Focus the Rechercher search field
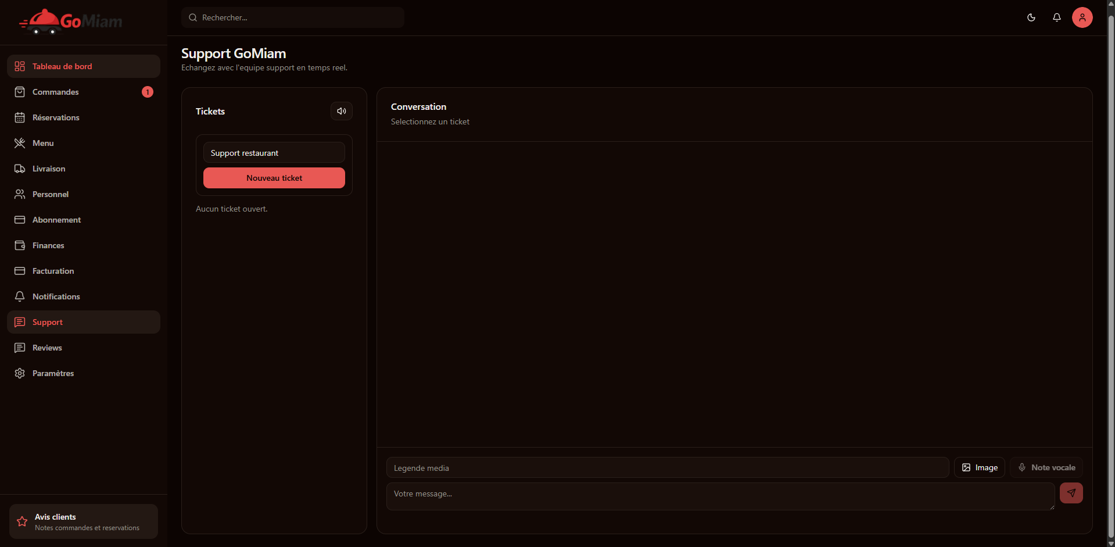The width and height of the screenshot is (1115, 547). (x=293, y=17)
